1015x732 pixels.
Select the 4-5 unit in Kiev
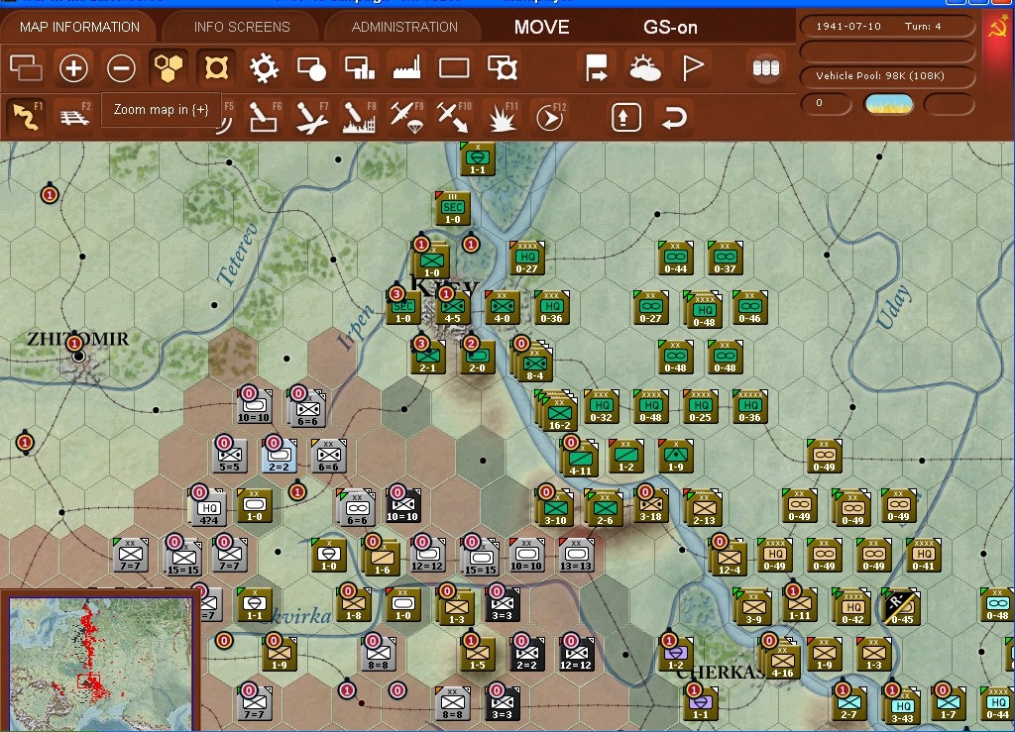[x=452, y=307]
